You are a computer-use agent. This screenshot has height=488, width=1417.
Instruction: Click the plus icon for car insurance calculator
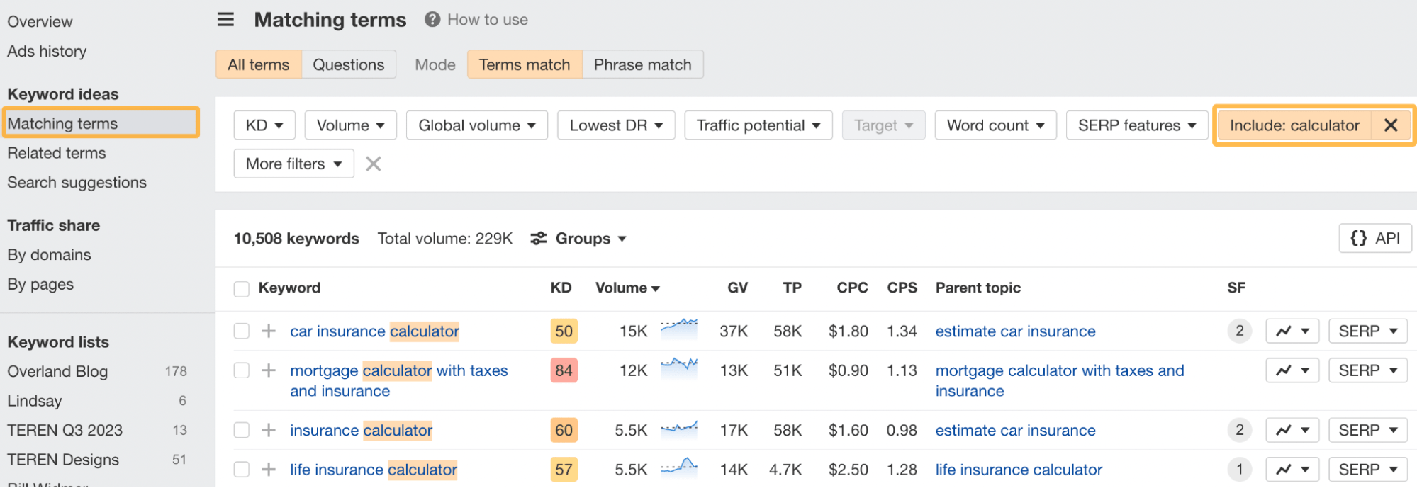click(x=269, y=331)
